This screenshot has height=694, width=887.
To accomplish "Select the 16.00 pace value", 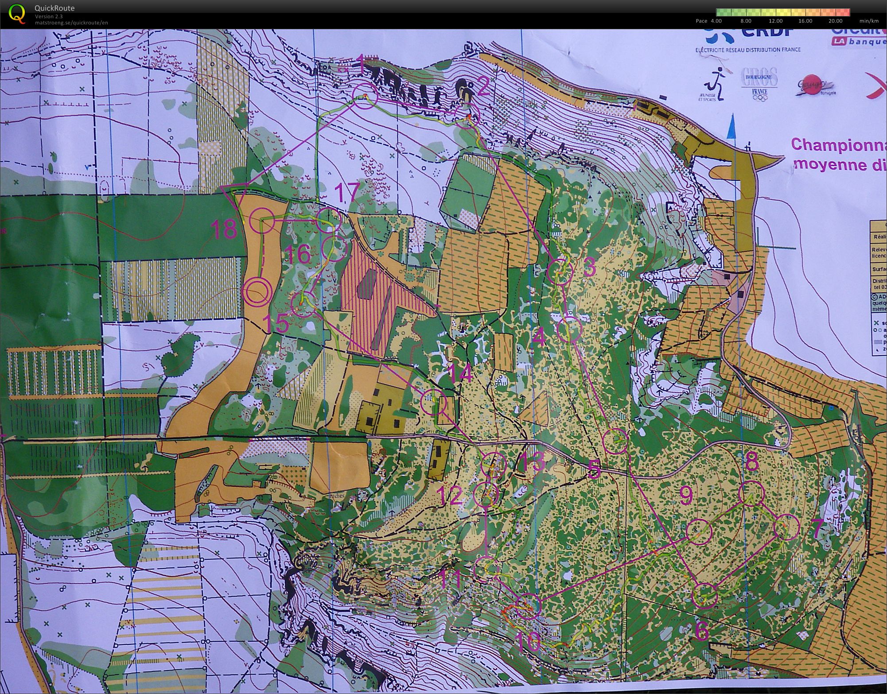I will 805,21.
